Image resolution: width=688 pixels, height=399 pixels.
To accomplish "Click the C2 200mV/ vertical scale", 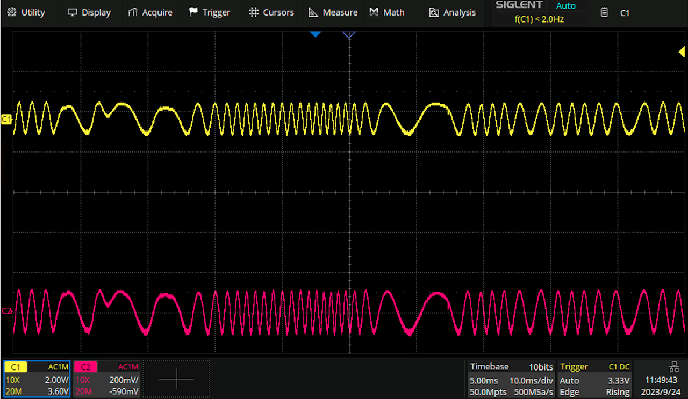I will [124, 380].
